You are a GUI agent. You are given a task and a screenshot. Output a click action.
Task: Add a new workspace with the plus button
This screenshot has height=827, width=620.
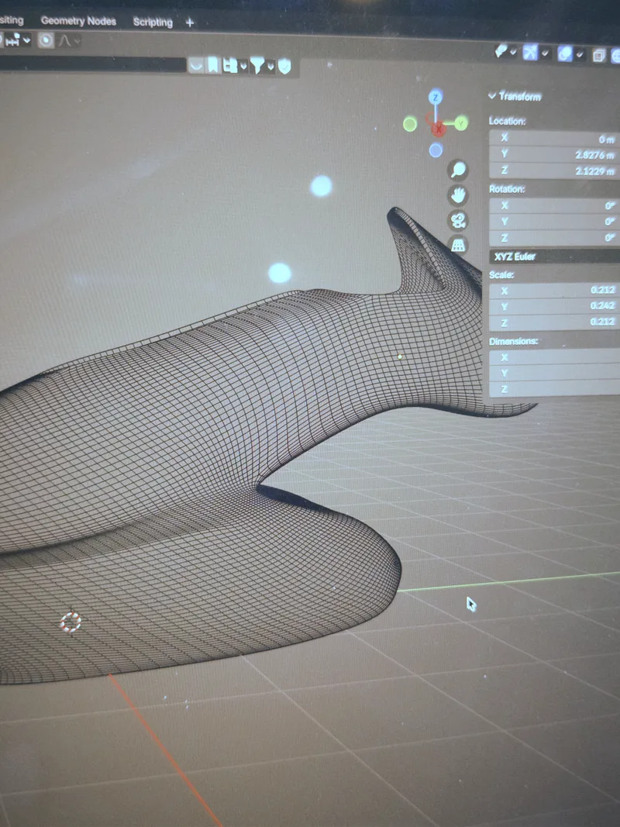(x=190, y=22)
